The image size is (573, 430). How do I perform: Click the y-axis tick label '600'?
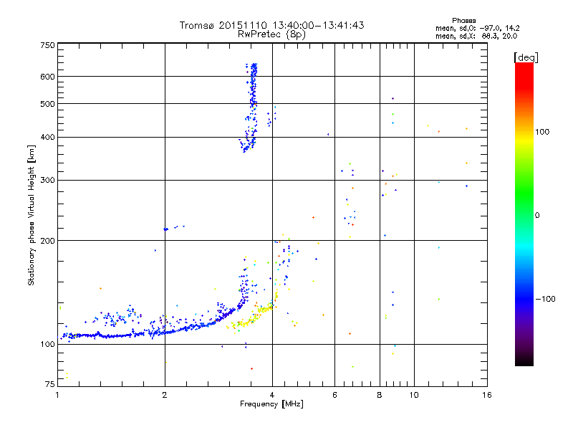click(47, 77)
